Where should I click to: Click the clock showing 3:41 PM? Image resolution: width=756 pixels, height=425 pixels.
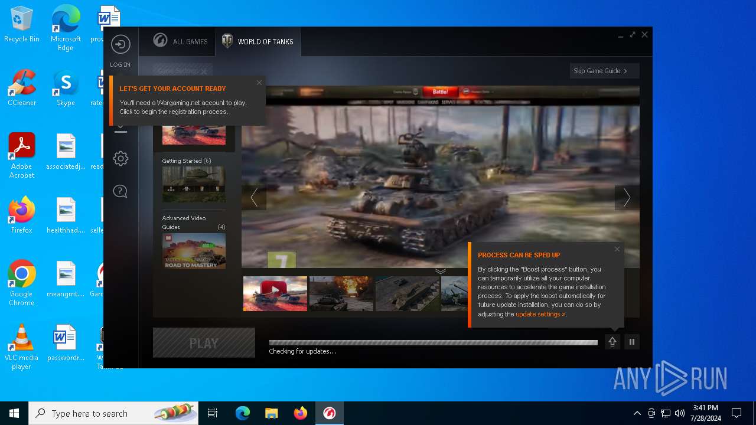pyautogui.click(x=706, y=413)
